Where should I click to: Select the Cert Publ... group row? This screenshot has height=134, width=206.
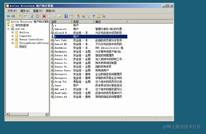89,40
